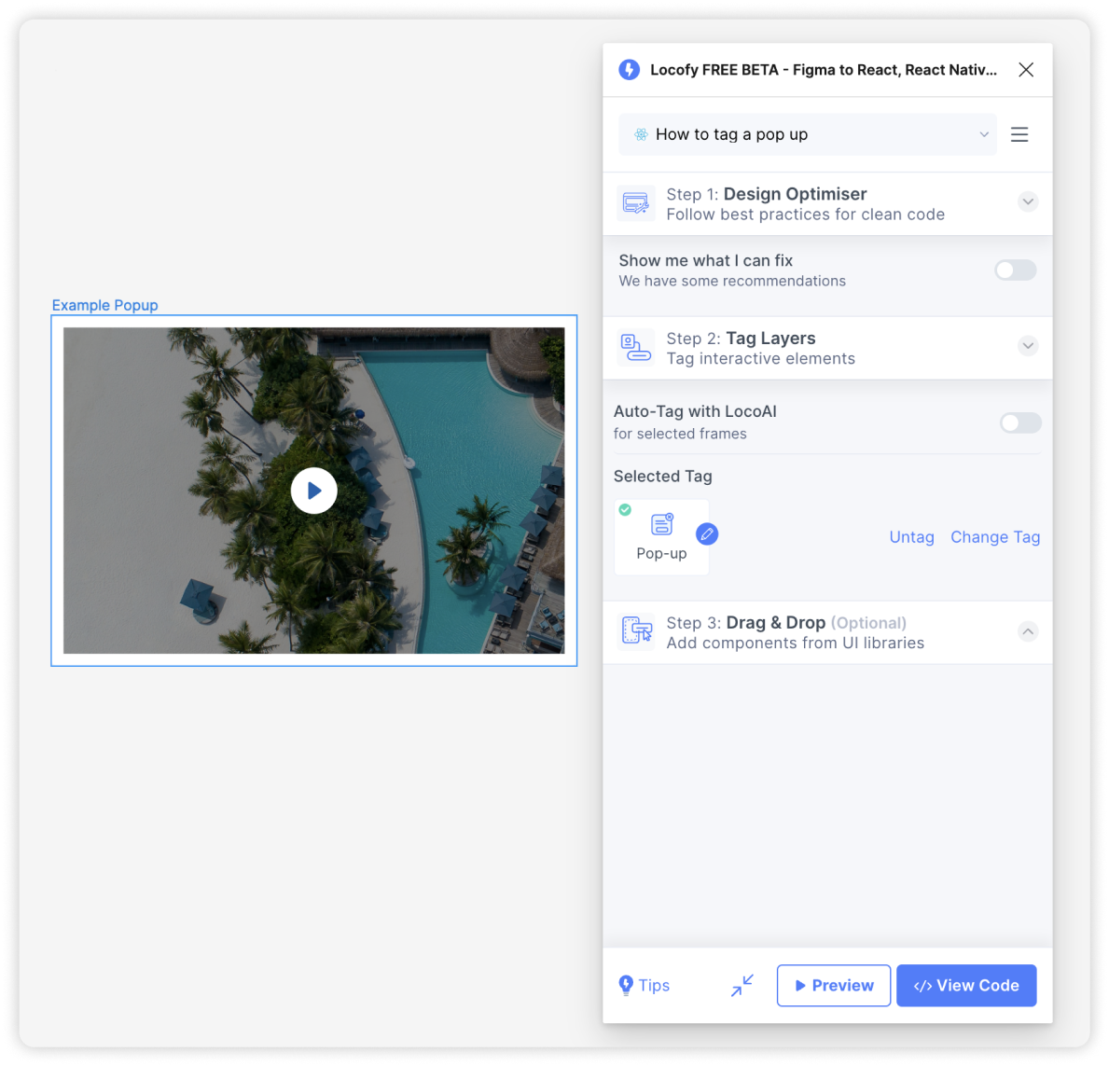Image resolution: width=1109 pixels, height=1066 pixels.
Task: Open Tips with the lightbulb icon
Action: click(x=644, y=986)
